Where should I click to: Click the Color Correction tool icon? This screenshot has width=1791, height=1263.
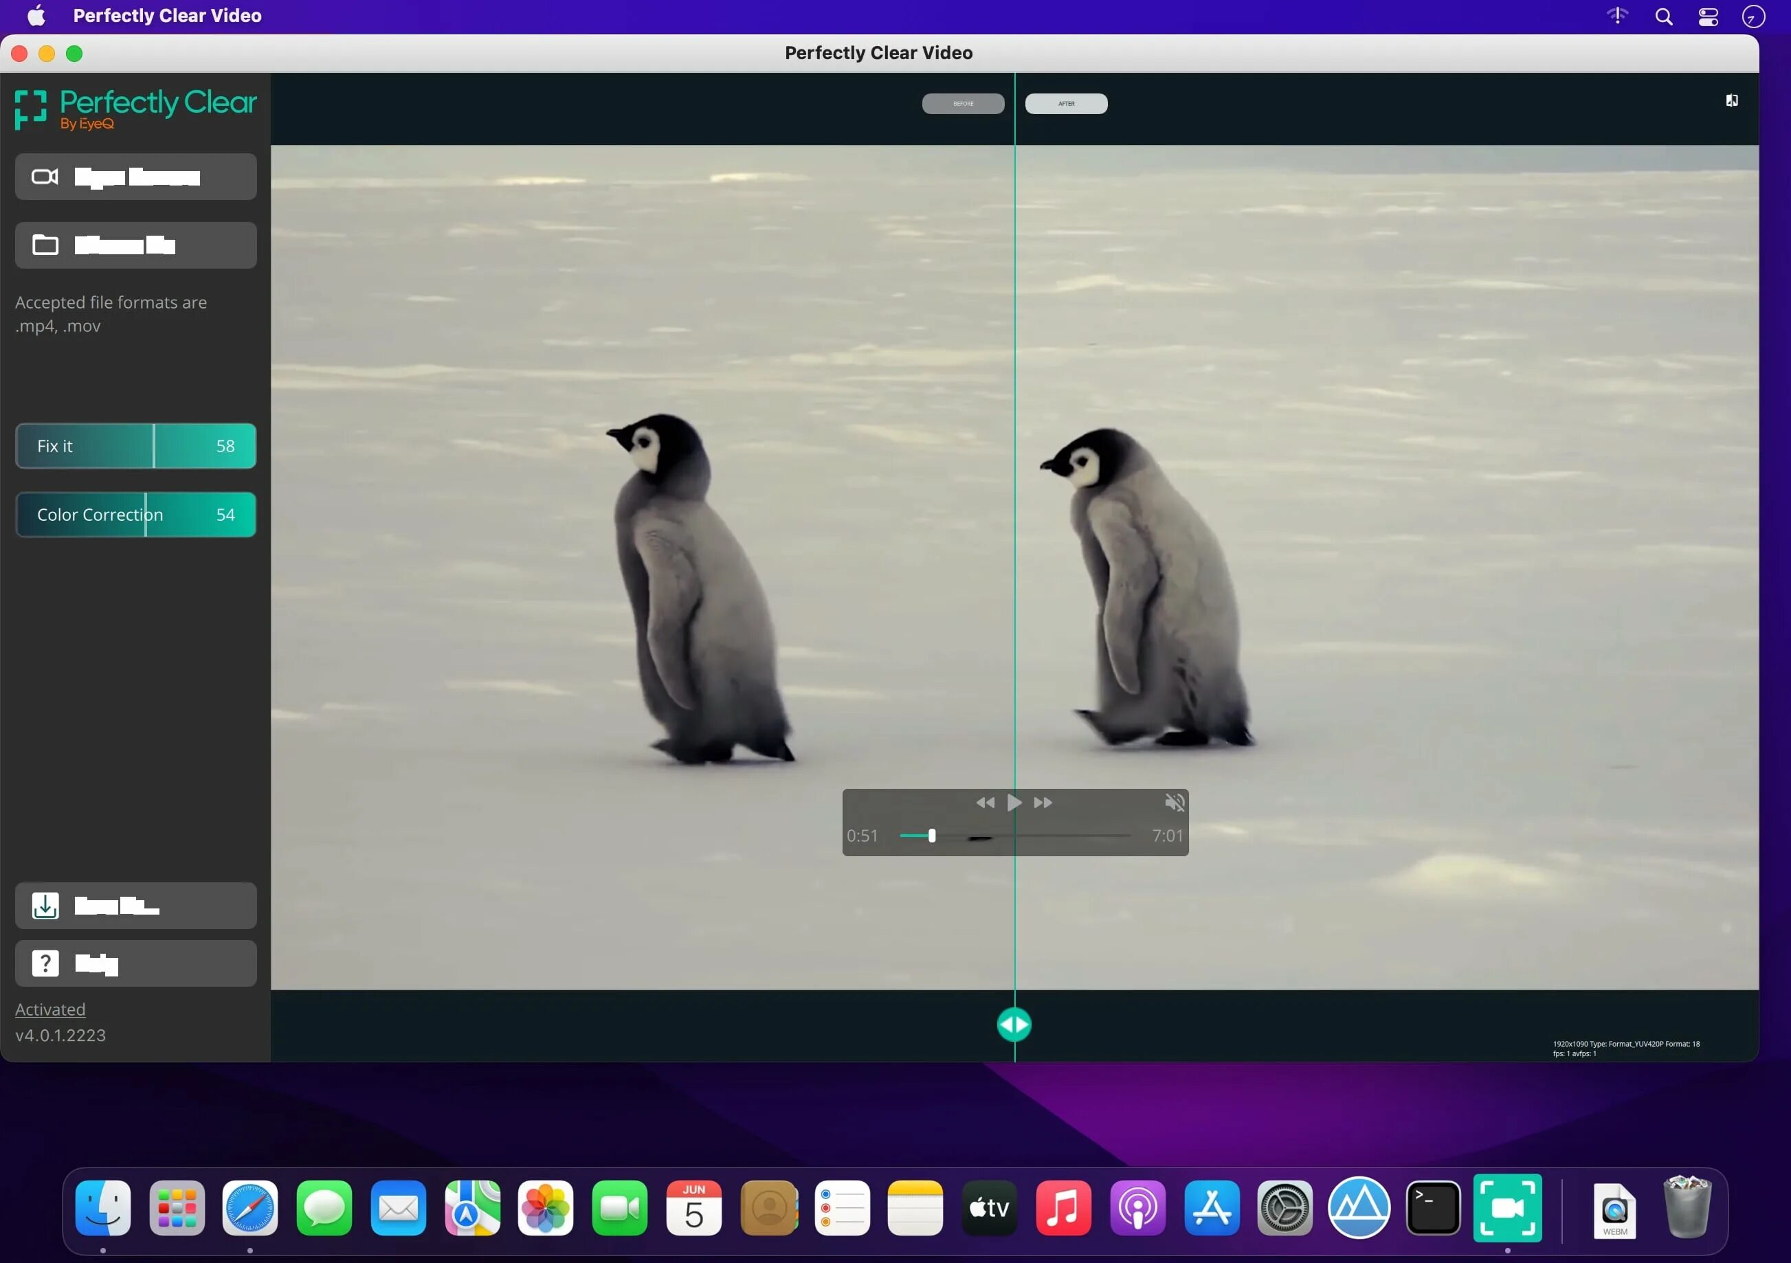pyautogui.click(x=135, y=514)
